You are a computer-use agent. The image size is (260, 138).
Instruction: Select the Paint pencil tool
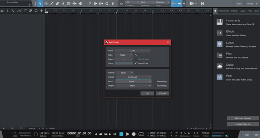point(63,3)
